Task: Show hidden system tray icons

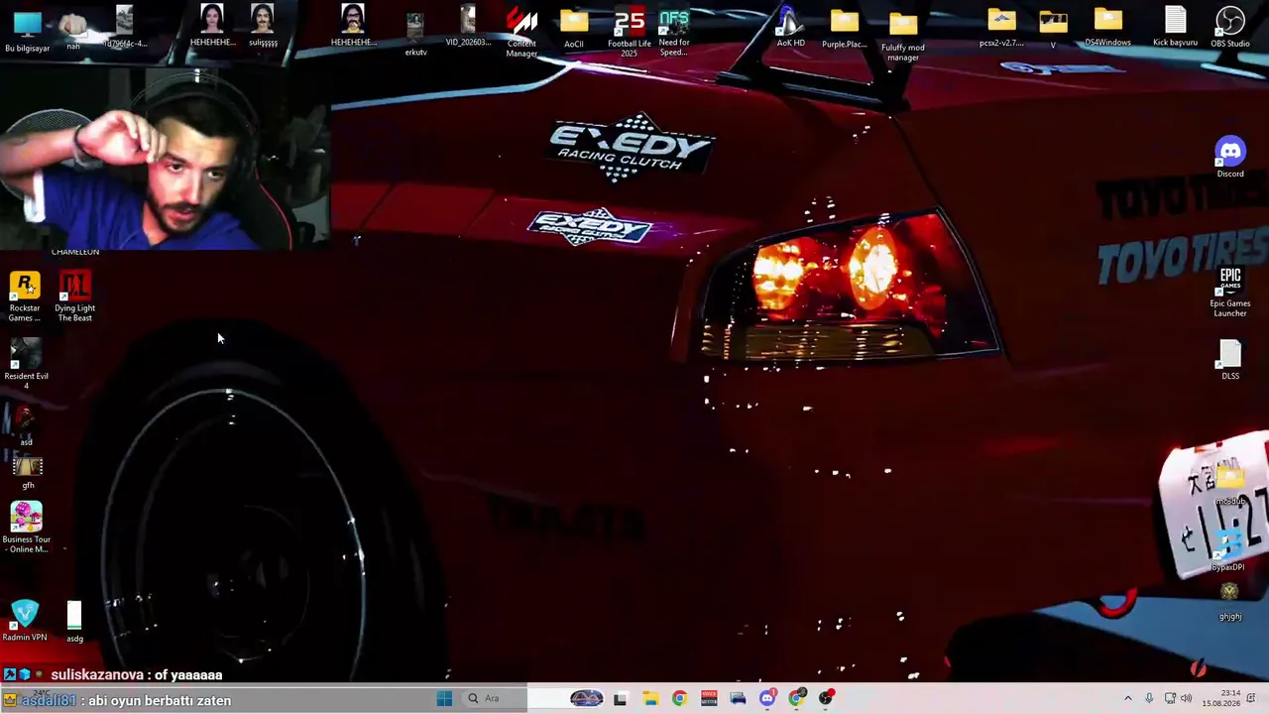Action: 1127,698
